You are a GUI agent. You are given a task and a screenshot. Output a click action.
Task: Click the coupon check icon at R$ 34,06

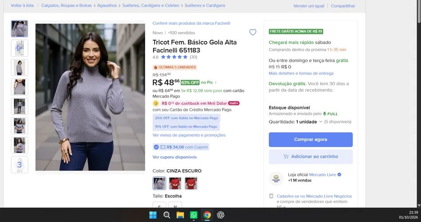[156, 147]
